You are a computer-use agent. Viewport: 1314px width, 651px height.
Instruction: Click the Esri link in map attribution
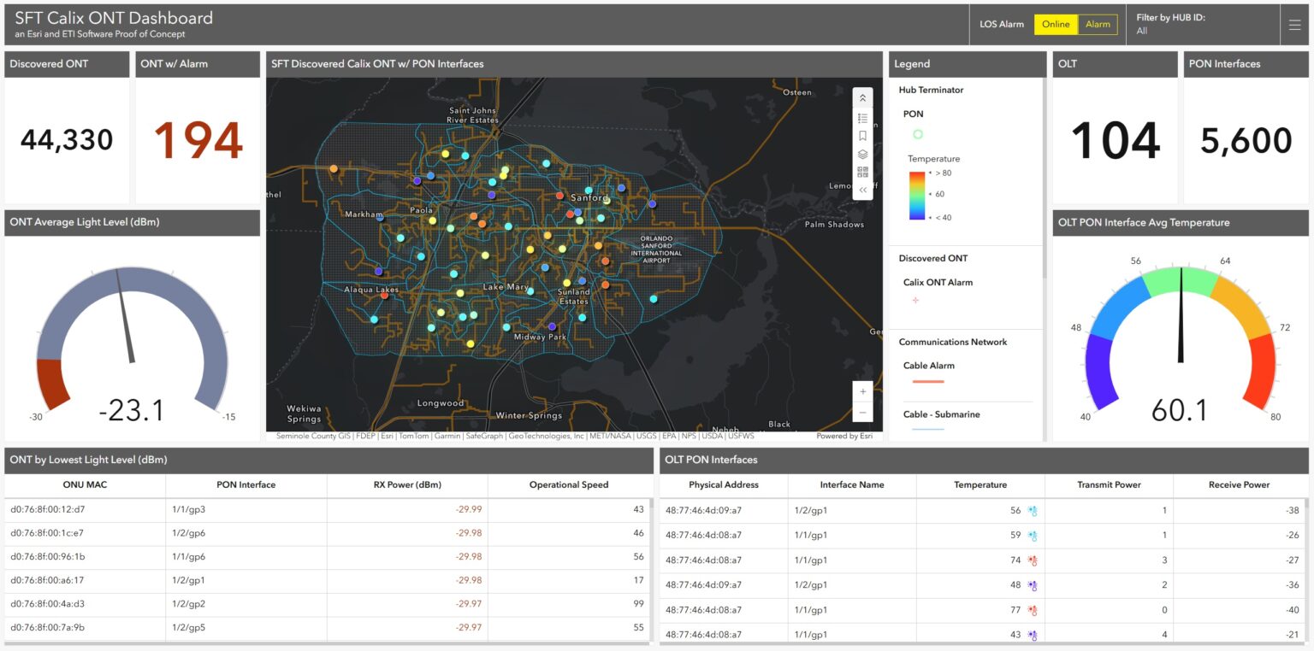388,436
